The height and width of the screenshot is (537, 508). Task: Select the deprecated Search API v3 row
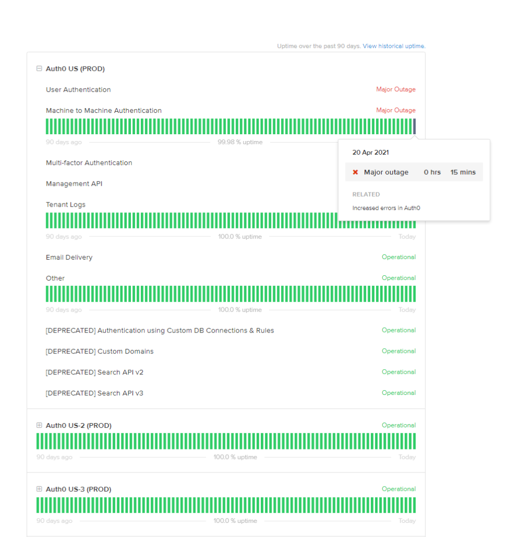coord(94,393)
